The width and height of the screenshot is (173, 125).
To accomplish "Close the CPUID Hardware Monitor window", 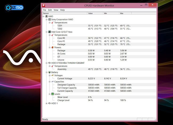I will tap(153, 5).
